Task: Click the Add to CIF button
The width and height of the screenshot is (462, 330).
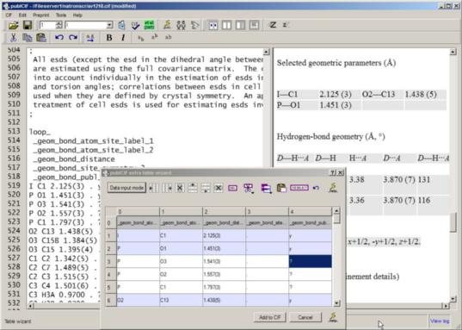Action: pos(269,317)
